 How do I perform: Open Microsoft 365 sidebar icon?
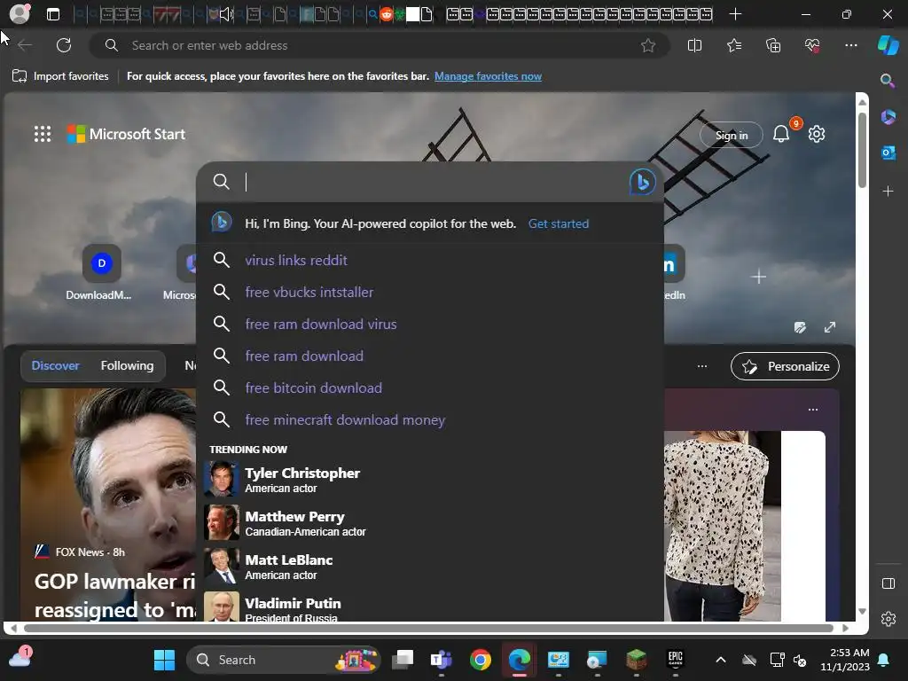(888, 117)
